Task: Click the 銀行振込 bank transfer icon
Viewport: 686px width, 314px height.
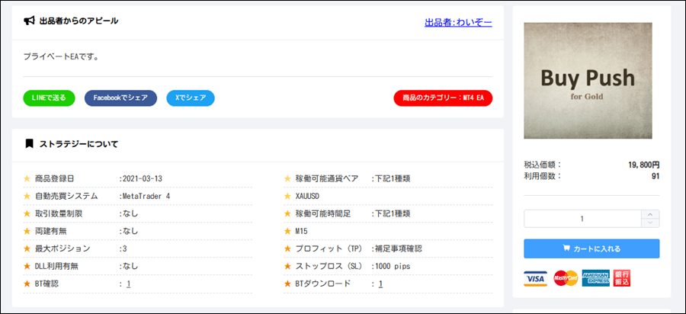Action: [622, 278]
